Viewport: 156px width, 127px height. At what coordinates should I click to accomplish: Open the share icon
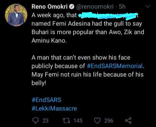tap(128, 120)
